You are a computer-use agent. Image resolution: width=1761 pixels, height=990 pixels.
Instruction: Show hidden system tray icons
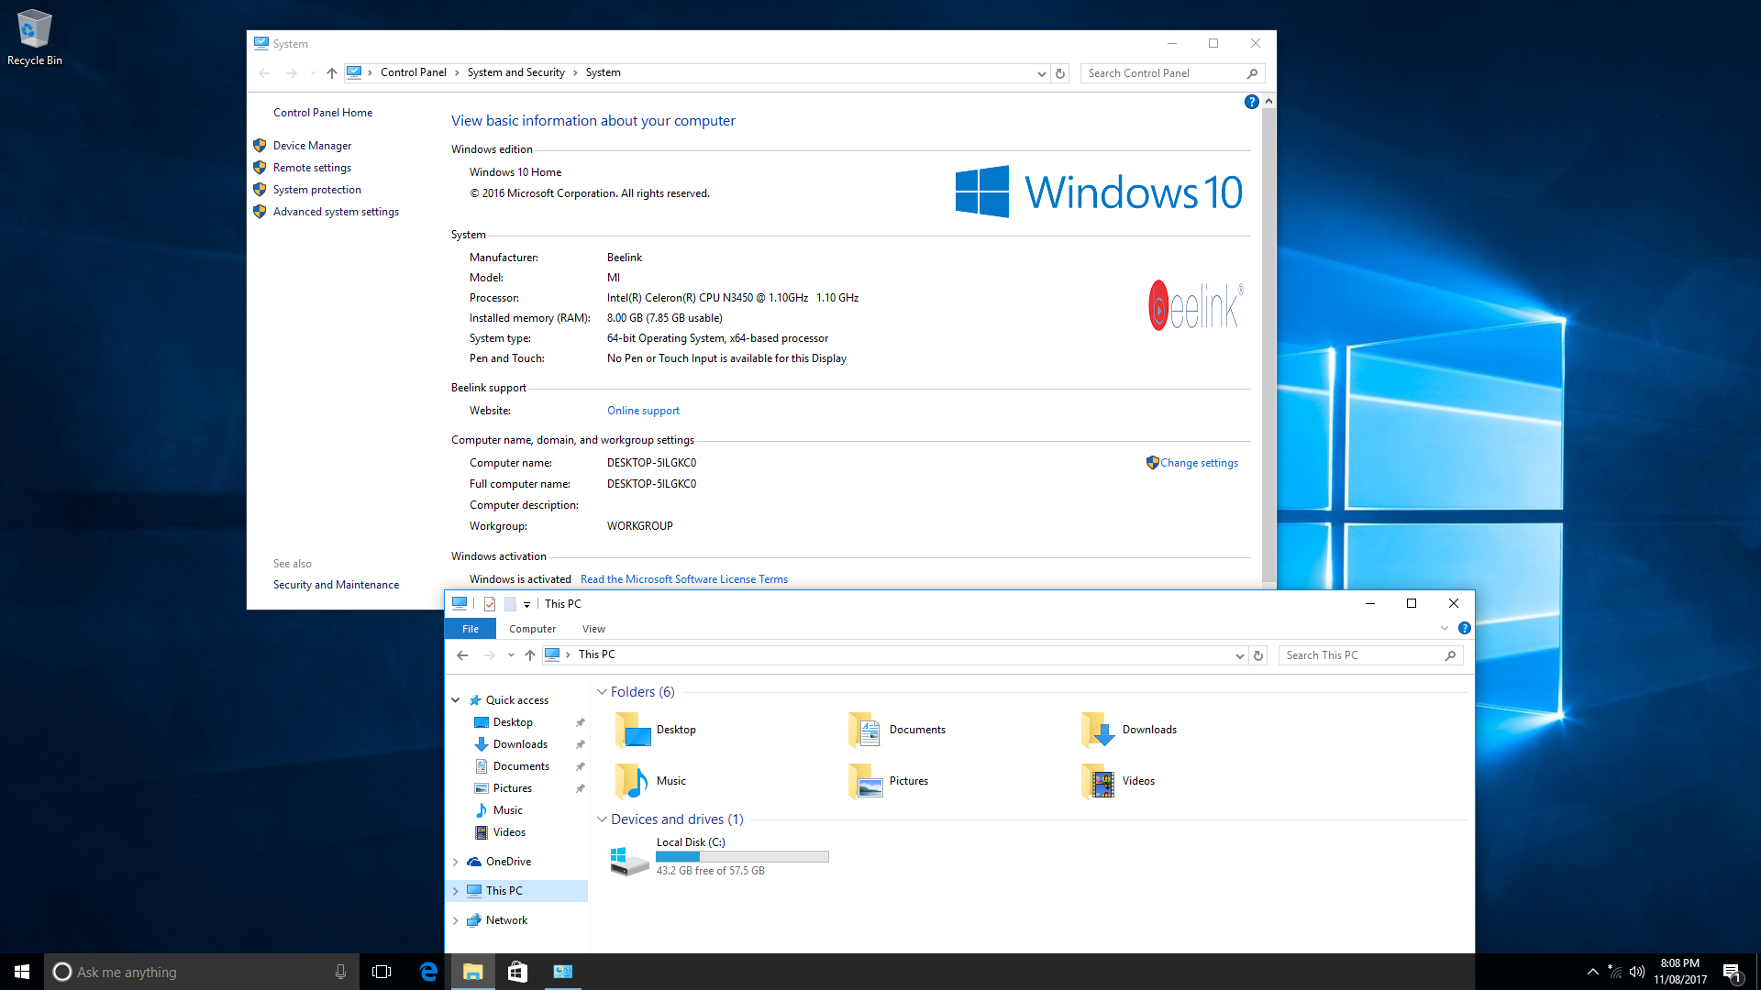click(1593, 972)
